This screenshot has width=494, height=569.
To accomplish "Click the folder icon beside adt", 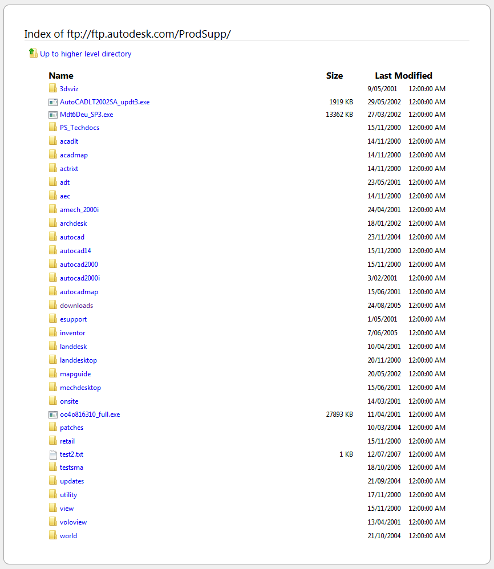I will click(x=53, y=182).
